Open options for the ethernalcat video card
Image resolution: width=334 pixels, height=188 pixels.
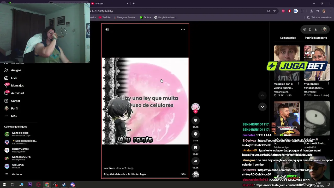point(328,84)
